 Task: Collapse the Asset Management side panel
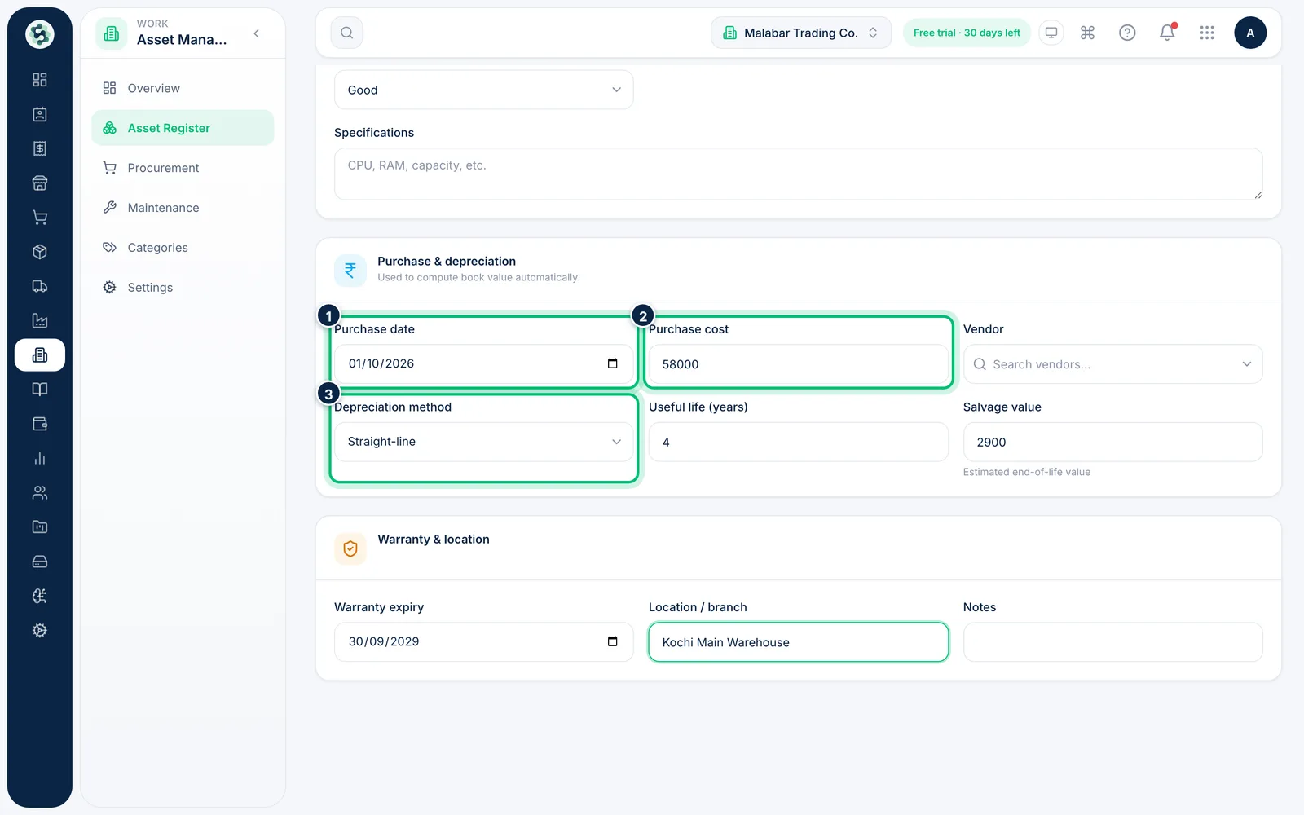click(257, 33)
